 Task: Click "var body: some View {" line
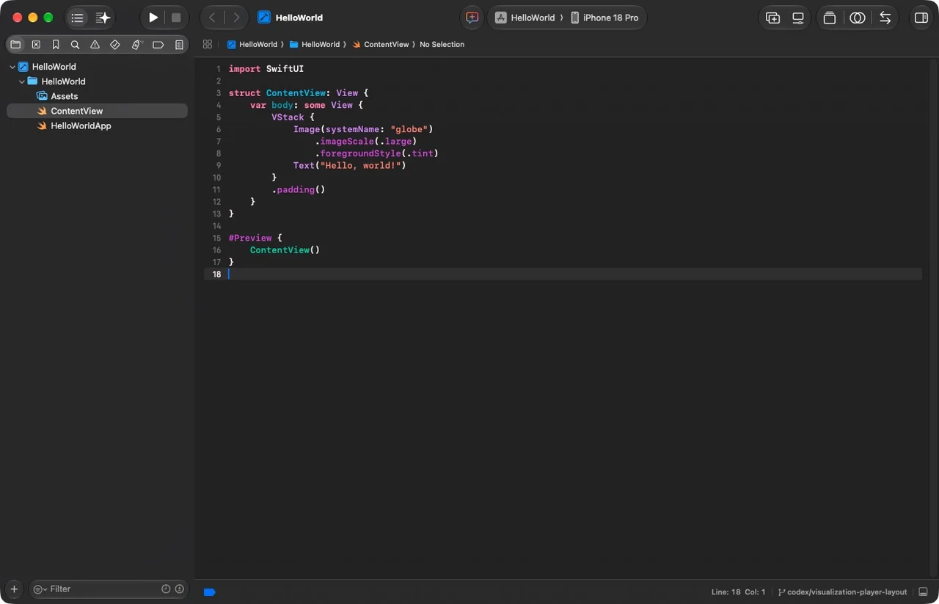point(307,105)
